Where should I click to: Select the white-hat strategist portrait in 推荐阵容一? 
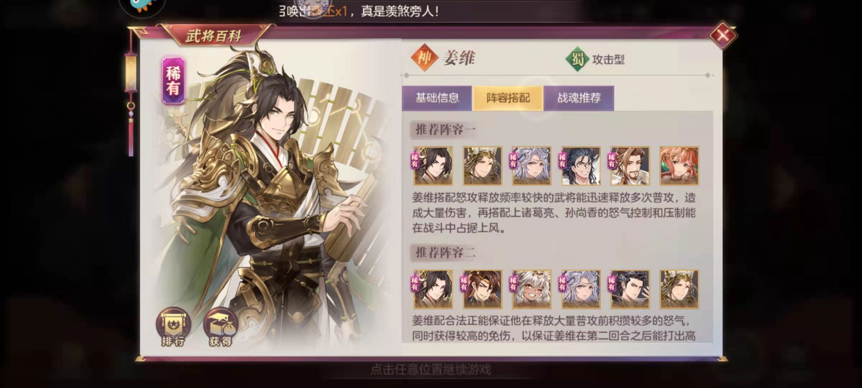coord(482,166)
